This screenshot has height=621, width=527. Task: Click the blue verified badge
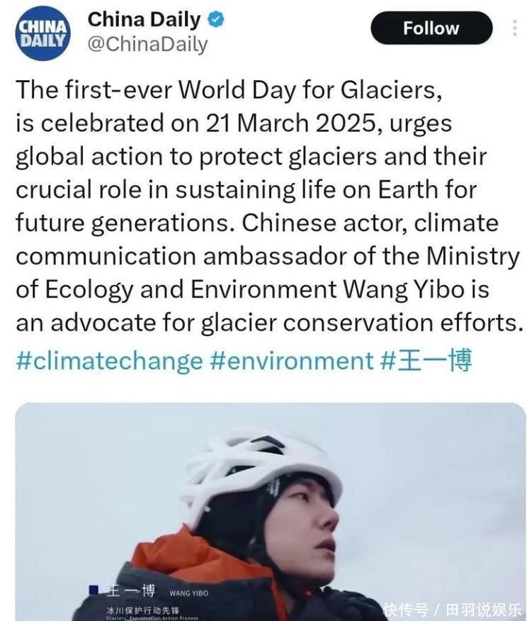point(215,19)
